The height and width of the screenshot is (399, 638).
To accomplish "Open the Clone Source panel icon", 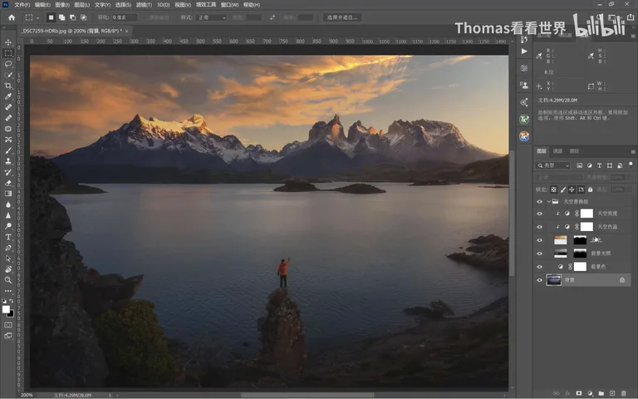I will (x=524, y=85).
